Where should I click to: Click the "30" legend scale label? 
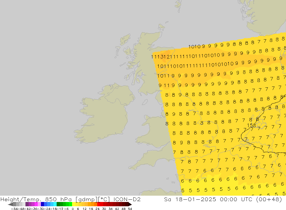tap(104, 209)
